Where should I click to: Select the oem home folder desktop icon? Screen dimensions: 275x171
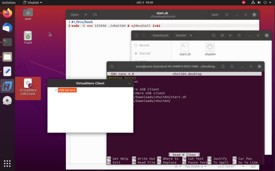(28, 14)
